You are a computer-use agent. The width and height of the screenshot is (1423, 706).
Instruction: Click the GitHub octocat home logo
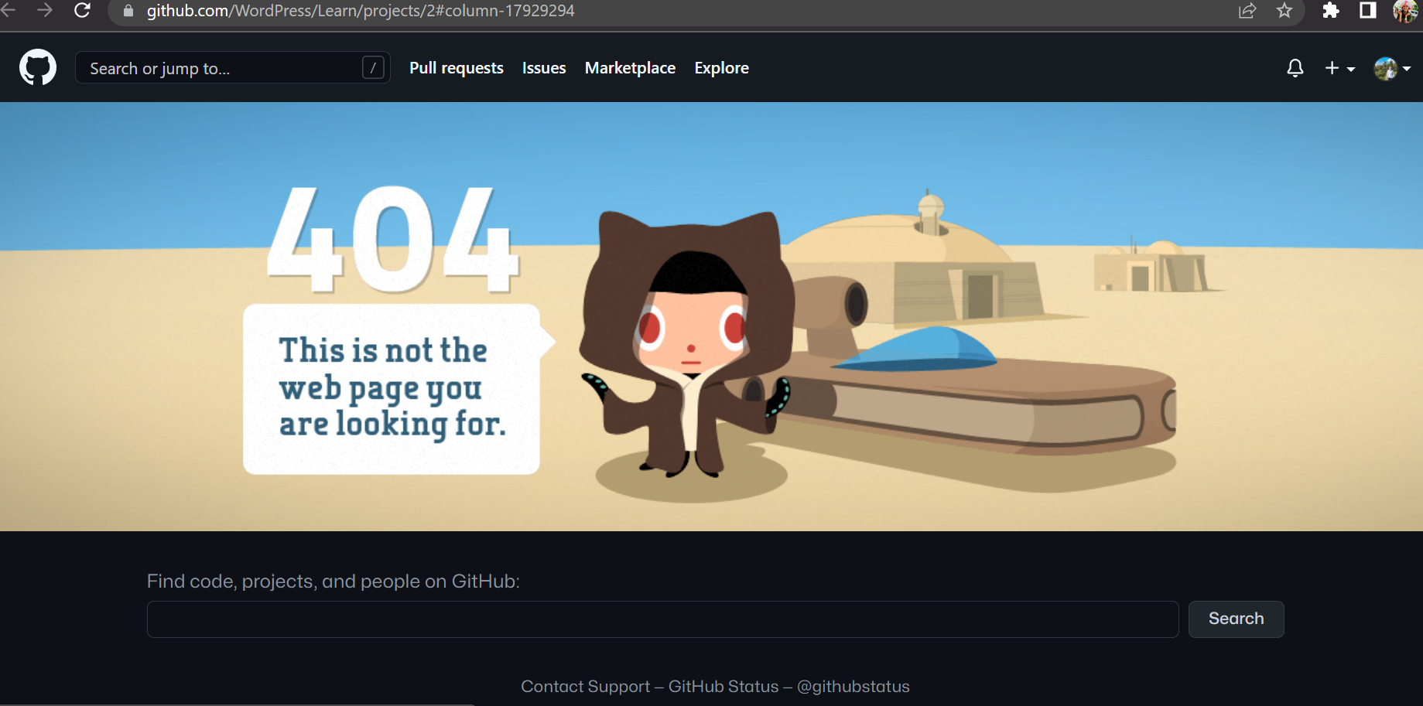click(x=37, y=67)
